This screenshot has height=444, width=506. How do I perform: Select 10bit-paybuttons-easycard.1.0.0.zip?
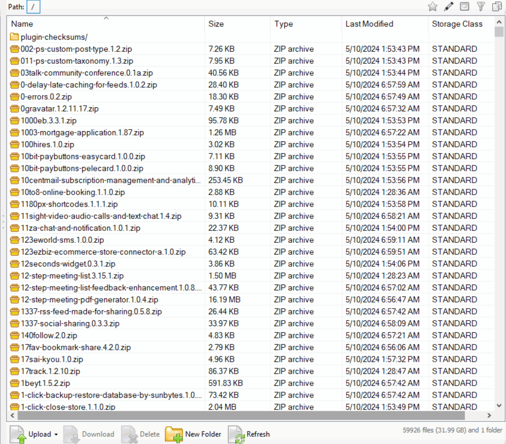coord(83,156)
